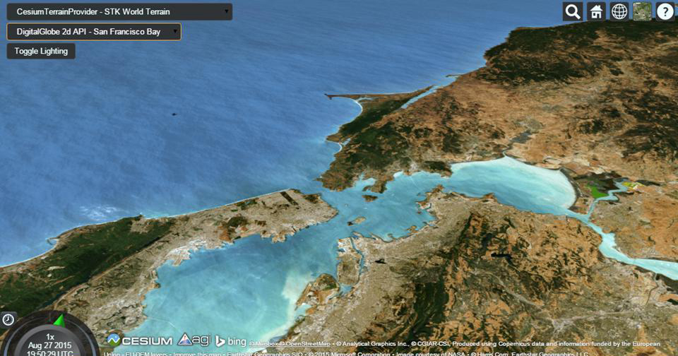This screenshot has height=356, width=678.
Task: Click the Home view button
Action: (596, 12)
